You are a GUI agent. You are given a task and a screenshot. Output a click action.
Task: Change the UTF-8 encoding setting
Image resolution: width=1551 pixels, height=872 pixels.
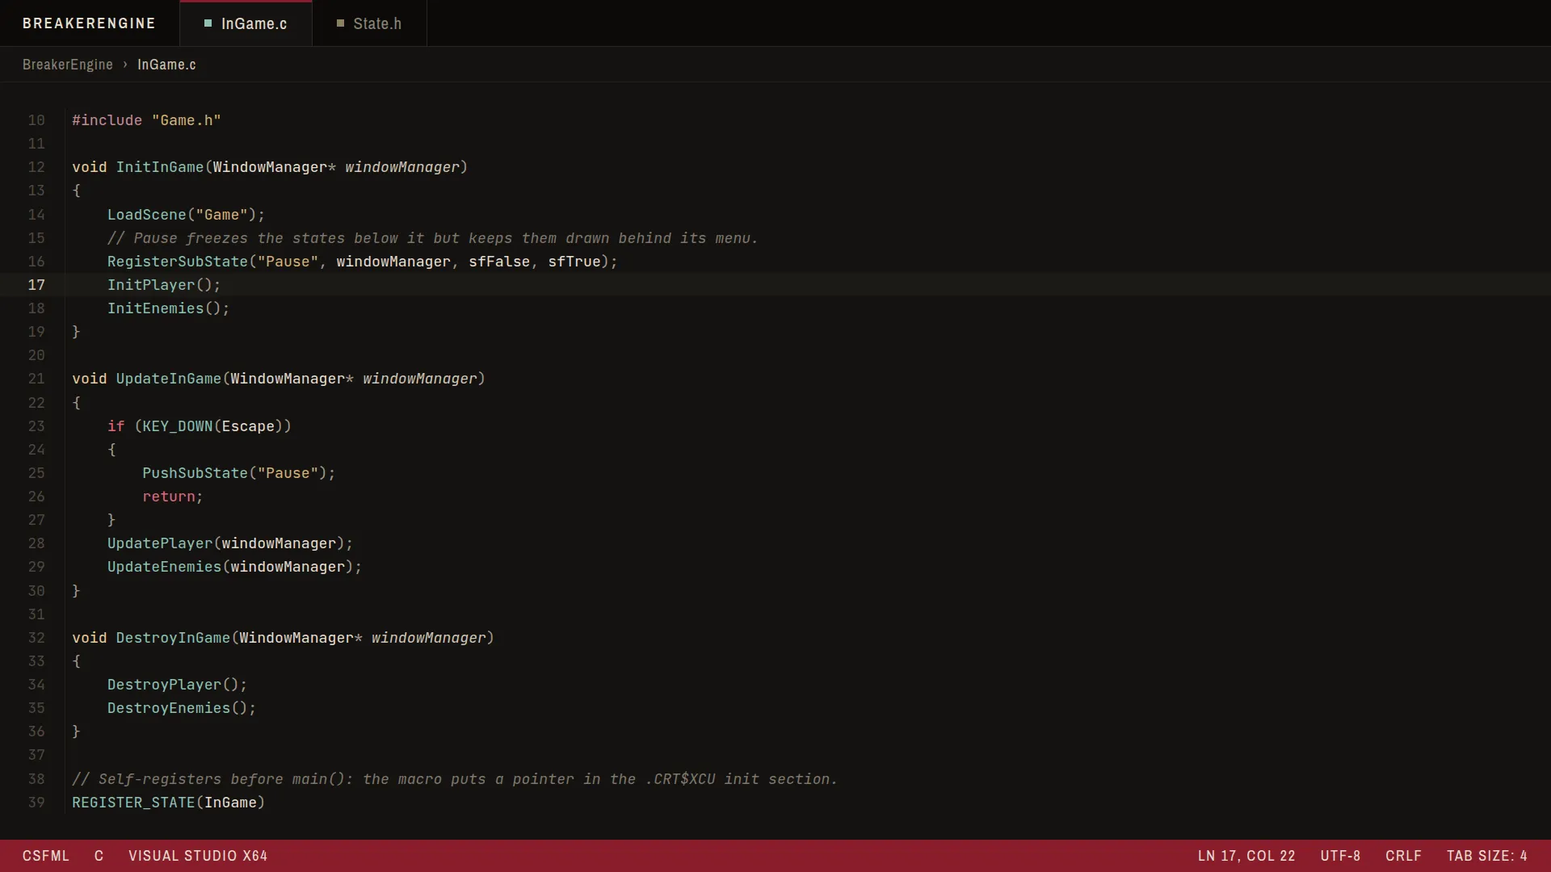click(1340, 856)
